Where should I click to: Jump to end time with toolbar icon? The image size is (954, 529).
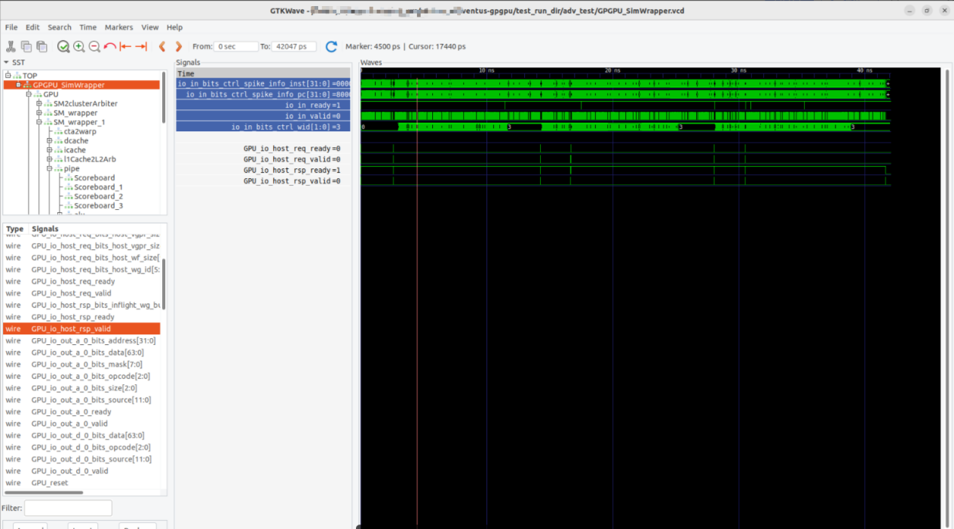pyautogui.click(x=141, y=47)
